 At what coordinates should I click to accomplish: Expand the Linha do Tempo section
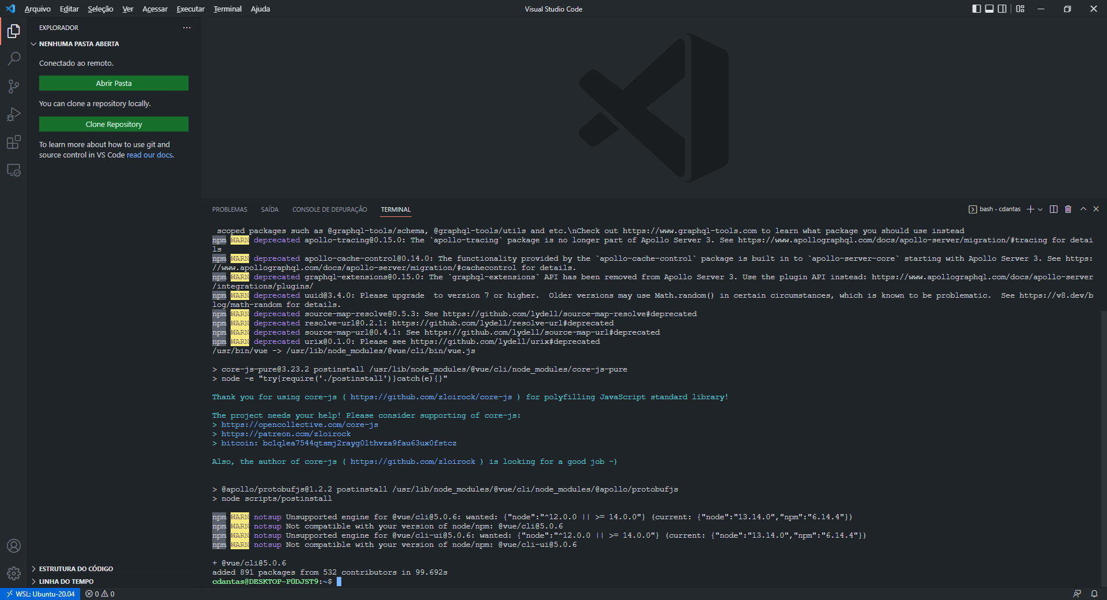pyautogui.click(x=114, y=582)
